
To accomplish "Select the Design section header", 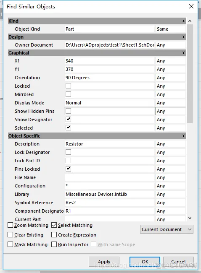I will pos(97,37).
